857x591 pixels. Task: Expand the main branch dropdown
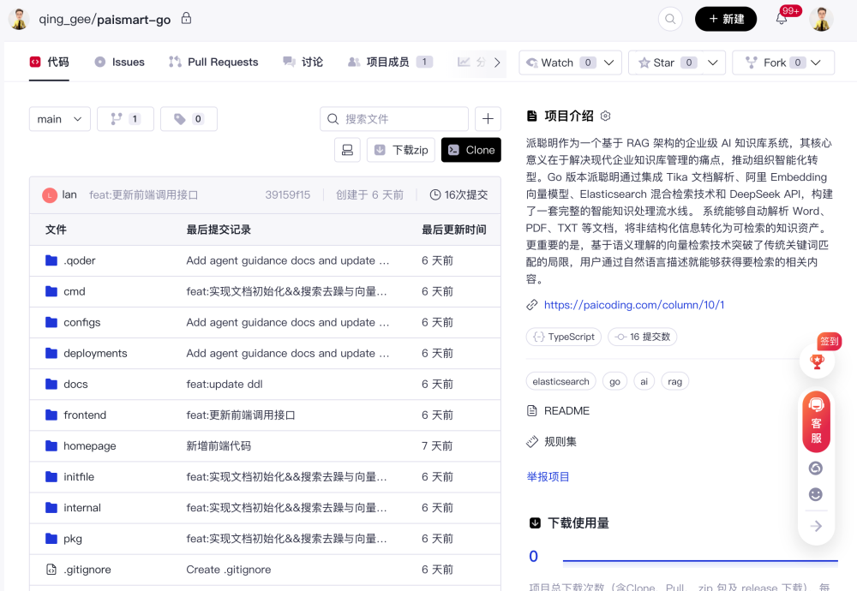[x=60, y=119]
